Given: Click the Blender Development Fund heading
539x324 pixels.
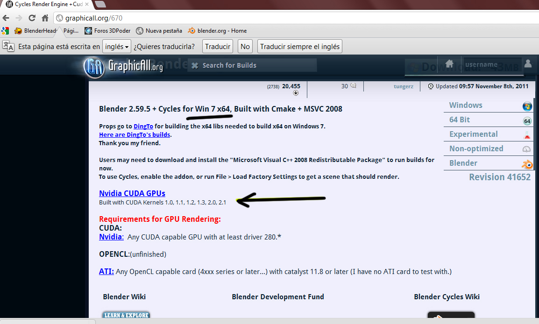Looking at the screenshot, I should click(x=278, y=296).
